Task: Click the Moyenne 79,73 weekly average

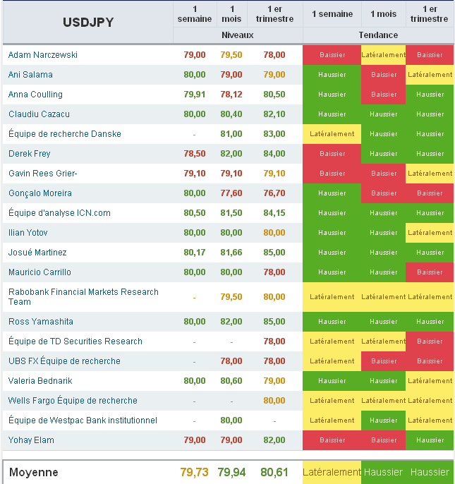Action: click(195, 472)
